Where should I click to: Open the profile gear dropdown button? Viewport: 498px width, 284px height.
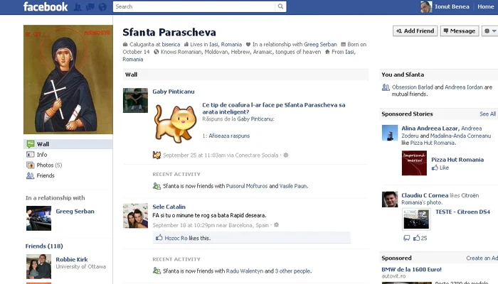coord(489,31)
